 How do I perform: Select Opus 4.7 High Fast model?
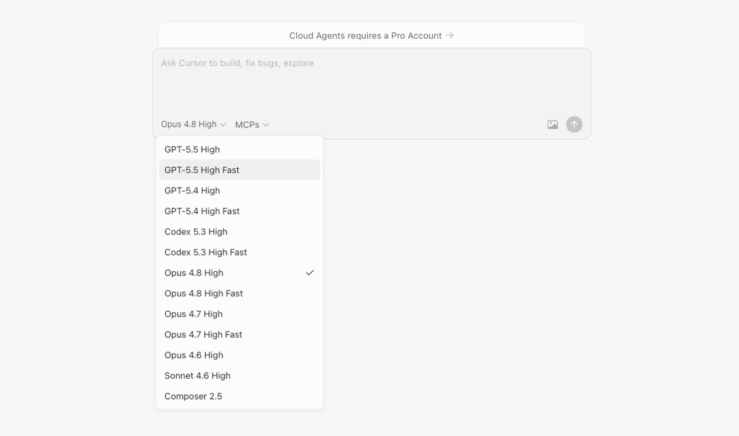point(240,335)
